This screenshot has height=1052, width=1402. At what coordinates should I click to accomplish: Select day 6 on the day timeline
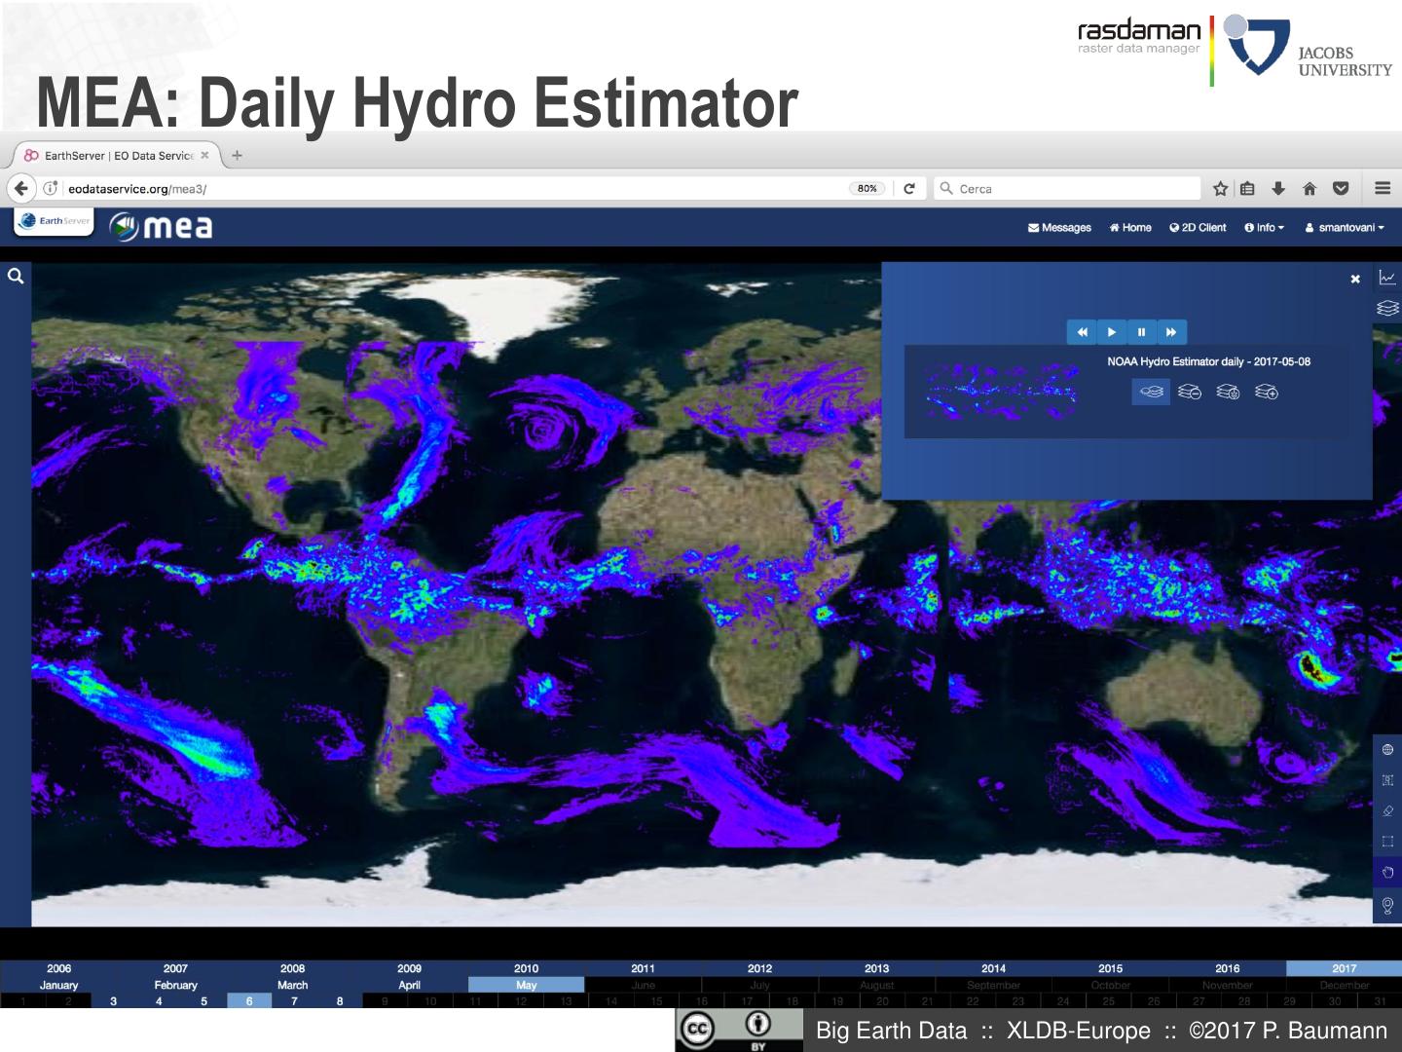click(249, 1000)
